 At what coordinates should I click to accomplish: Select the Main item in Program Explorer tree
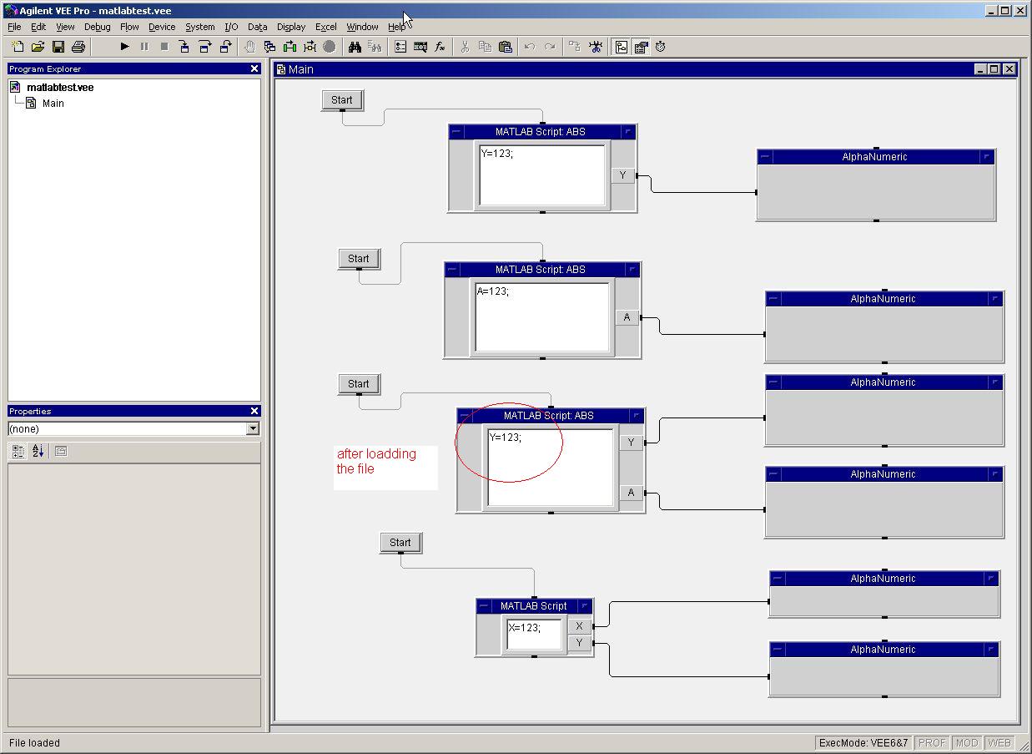coord(53,104)
